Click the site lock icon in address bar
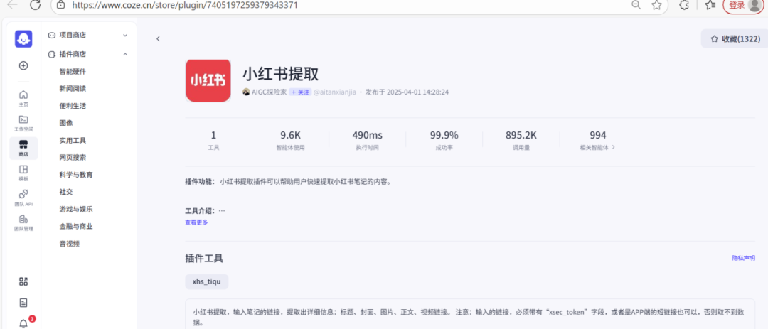768x329 pixels. click(60, 5)
